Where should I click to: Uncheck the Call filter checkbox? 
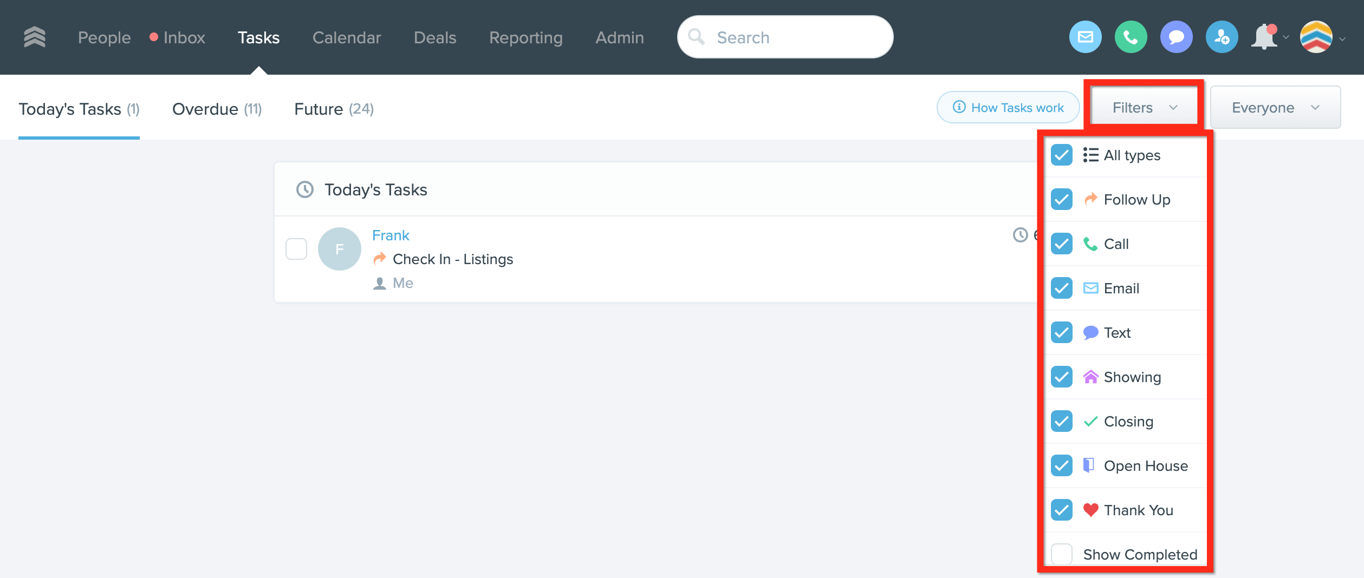point(1062,244)
